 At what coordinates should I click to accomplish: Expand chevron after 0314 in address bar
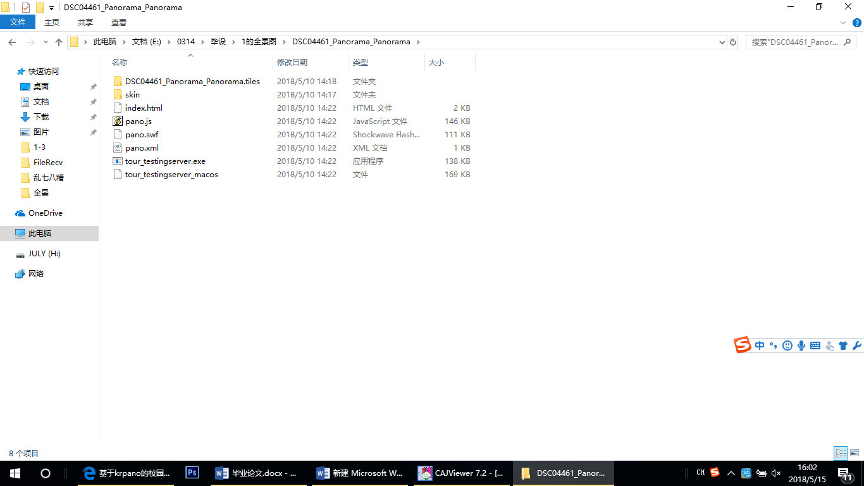202,42
